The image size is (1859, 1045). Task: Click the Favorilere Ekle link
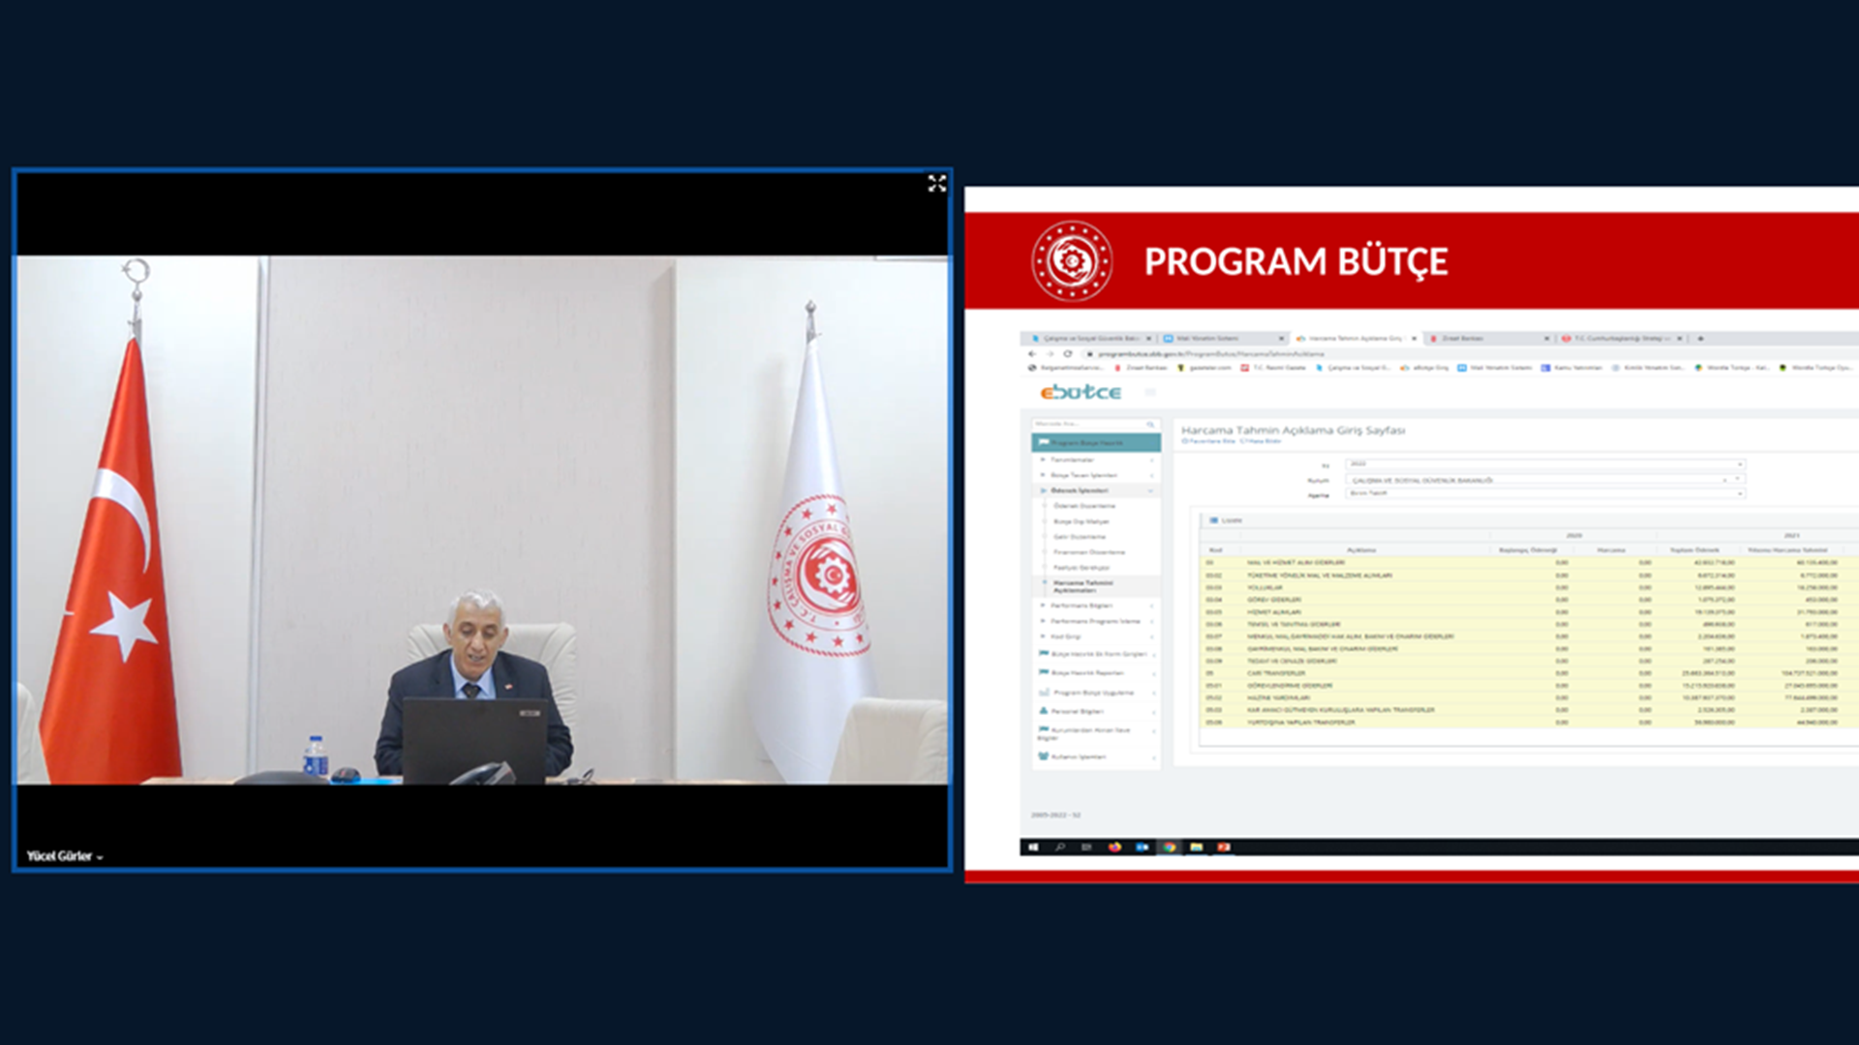1210,441
